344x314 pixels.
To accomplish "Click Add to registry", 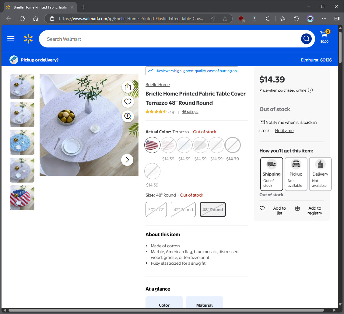I will coord(314,211).
